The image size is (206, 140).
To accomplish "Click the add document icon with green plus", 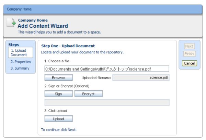I will click(x=11, y=23).
